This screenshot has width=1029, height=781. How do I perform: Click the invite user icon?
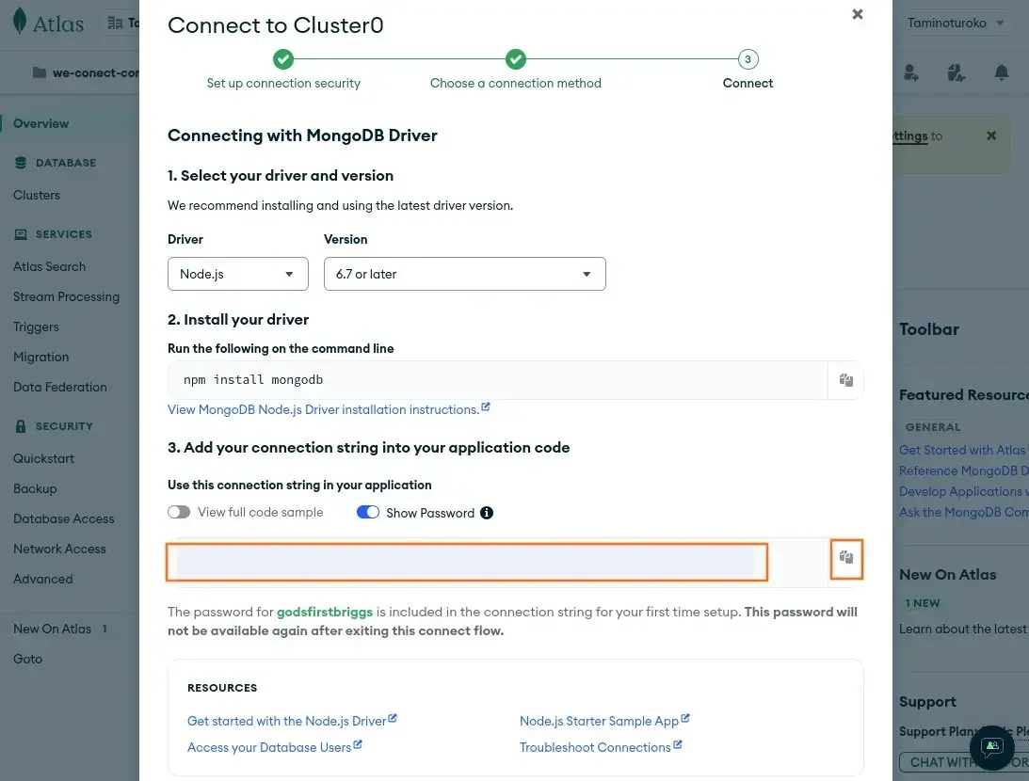910,72
